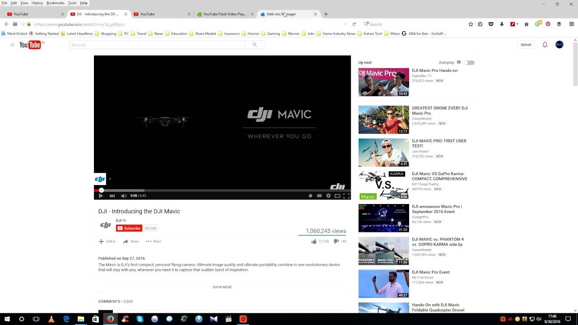Go to the browser home page
This screenshot has height=325, width=578.
526,24
